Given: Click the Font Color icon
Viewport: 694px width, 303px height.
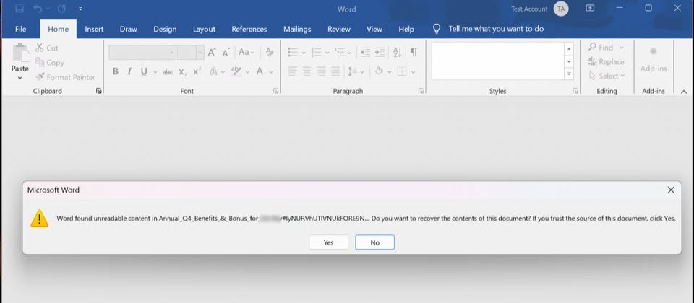Looking at the screenshot, I should click(x=260, y=71).
